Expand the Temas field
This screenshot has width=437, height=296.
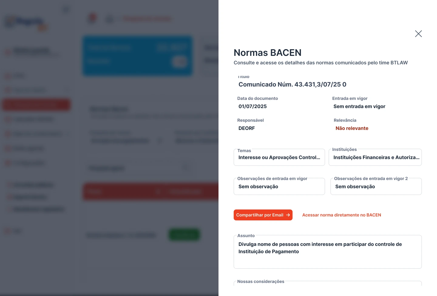279,158
